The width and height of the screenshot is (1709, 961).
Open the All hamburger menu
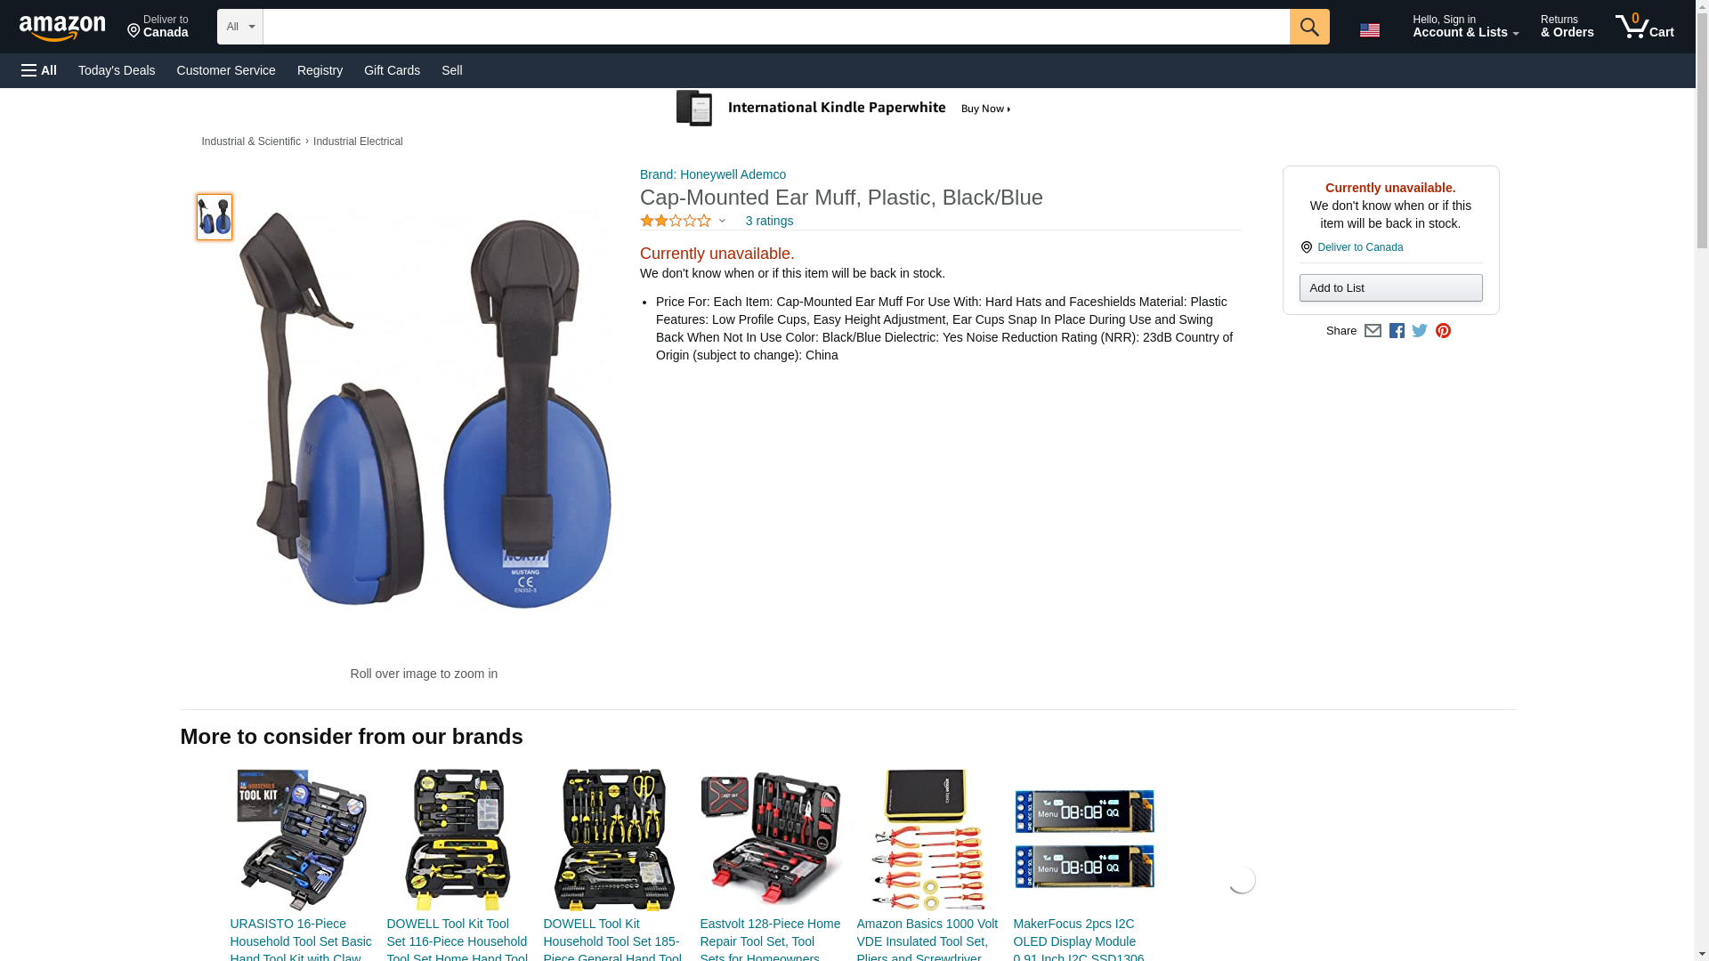click(x=39, y=70)
